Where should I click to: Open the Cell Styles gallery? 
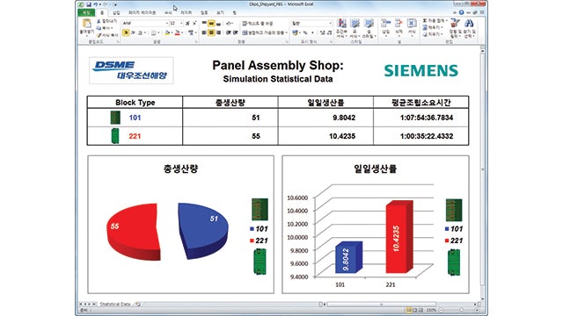pos(369,28)
